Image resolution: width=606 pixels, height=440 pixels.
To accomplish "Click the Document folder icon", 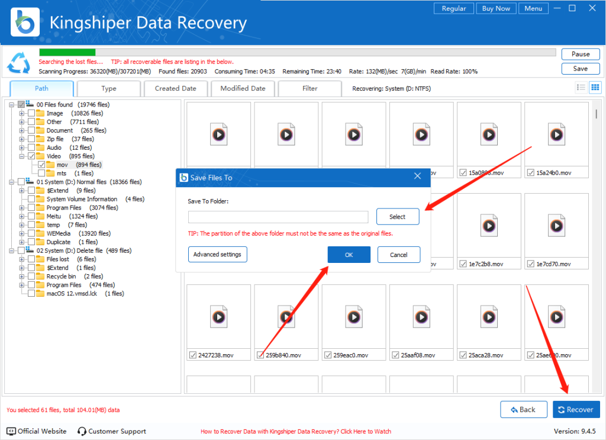I will click(x=40, y=130).
